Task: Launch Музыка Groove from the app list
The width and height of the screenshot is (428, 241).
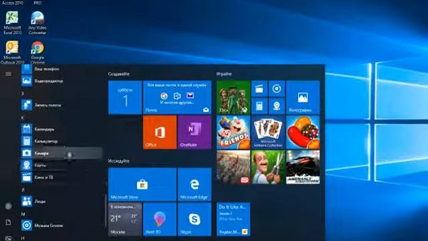Action: pyautogui.click(x=62, y=226)
